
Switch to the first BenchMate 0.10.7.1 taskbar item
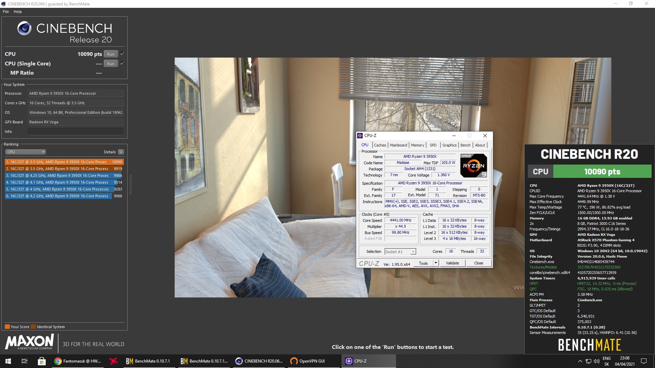[x=148, y=361]
